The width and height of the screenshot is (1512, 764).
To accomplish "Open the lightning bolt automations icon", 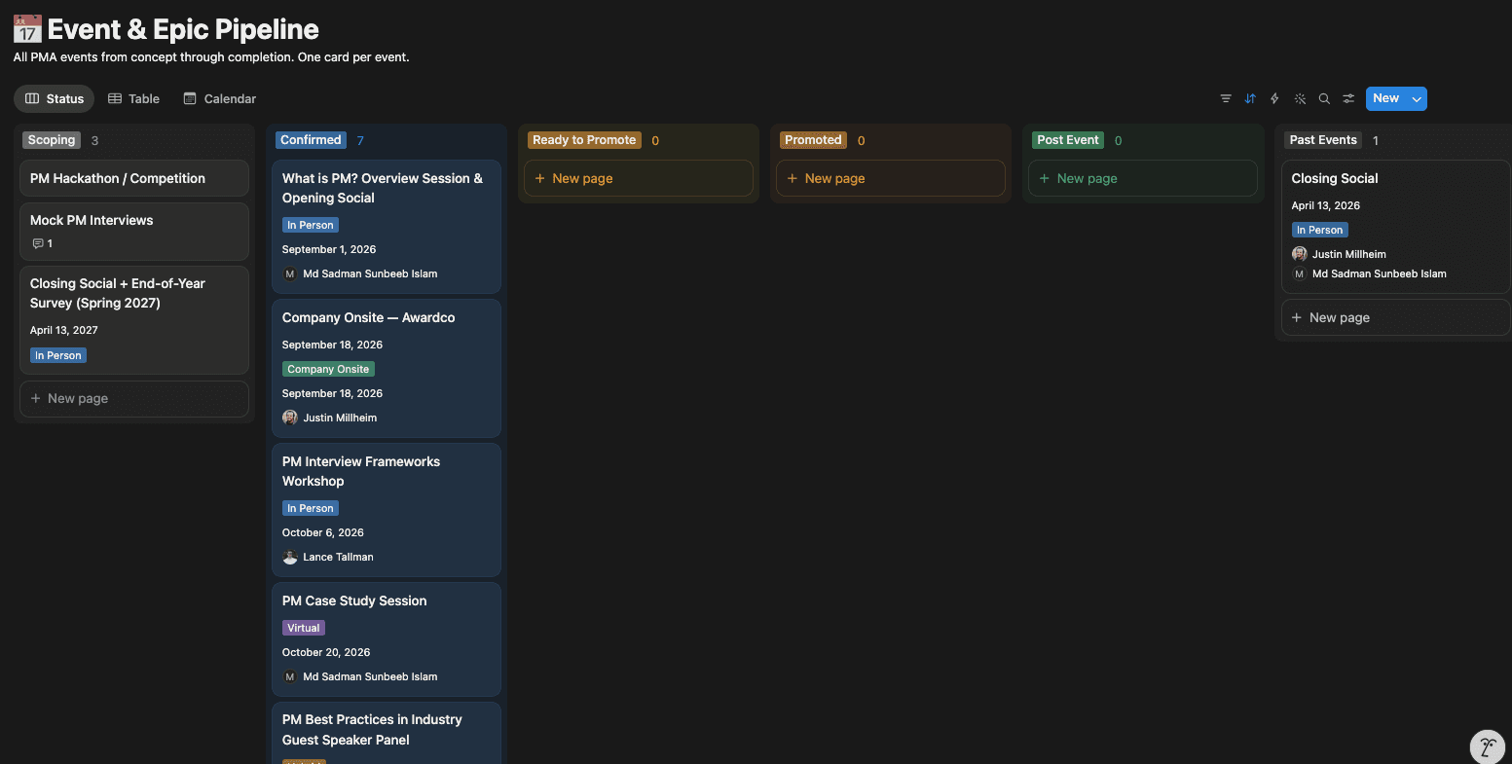I will tap(1274, 98).
